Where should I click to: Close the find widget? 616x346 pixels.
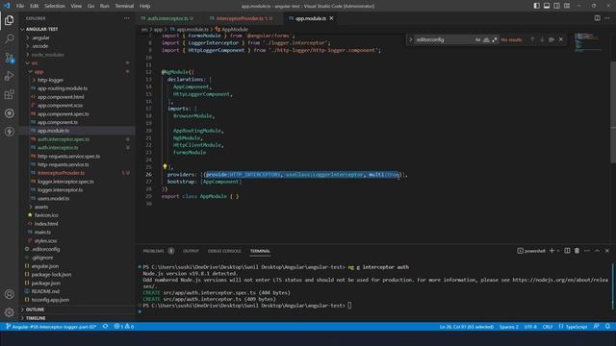click(561, 39)
